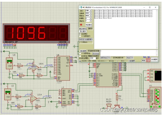The image size is (162, 115).
Task: Click the 计数清零 reset counter button
Action: point(131,61)
